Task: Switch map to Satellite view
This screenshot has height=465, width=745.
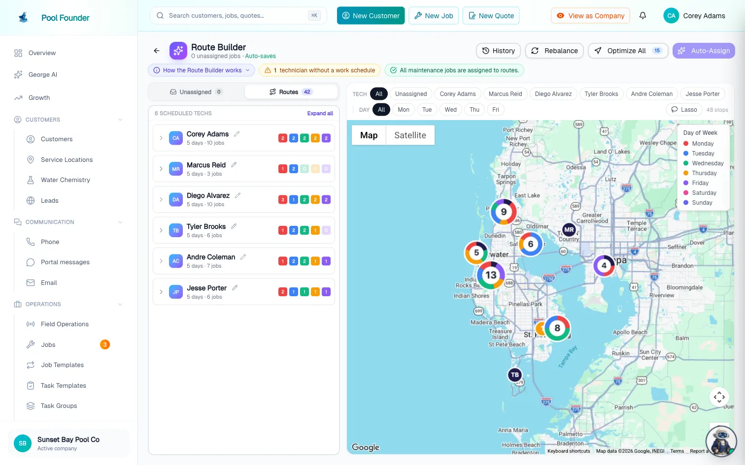Action: tap(410, 135)
